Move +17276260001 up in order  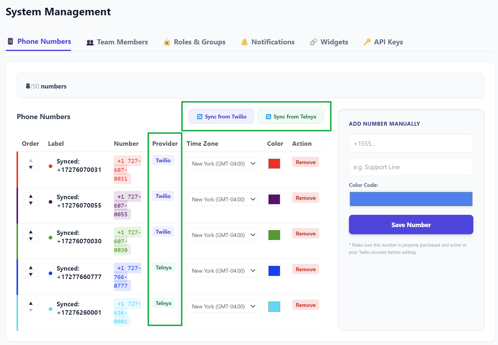(x=31, y=303)
